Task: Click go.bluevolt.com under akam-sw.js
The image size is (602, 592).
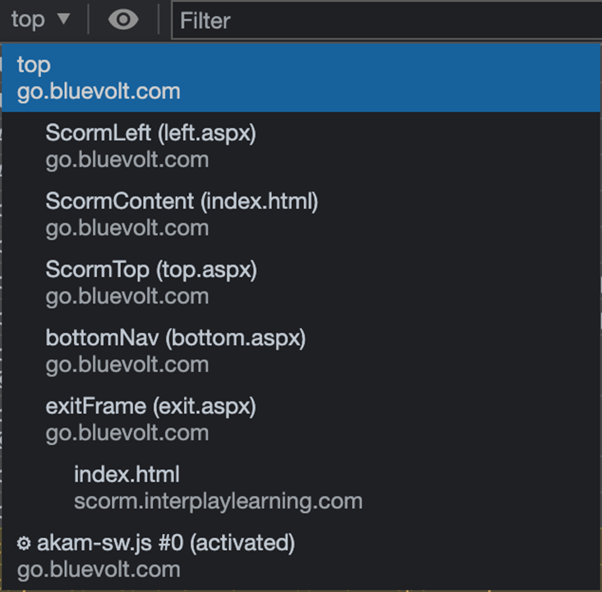Action: [x=99, y=570]
